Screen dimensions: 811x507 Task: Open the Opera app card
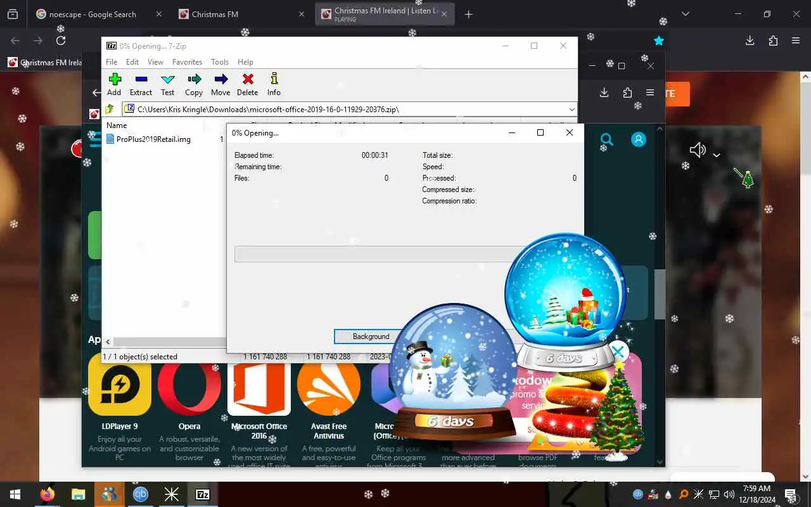(189, 409)
